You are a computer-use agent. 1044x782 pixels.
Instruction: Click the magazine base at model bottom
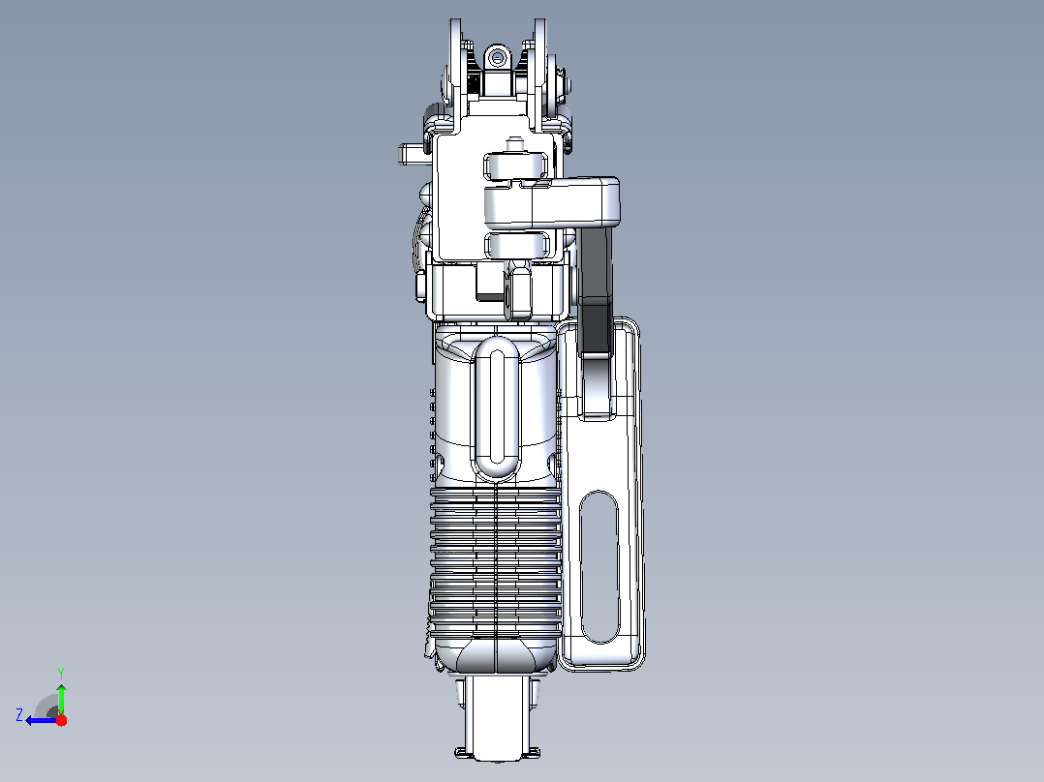pyautogui.click(x=498, y=719)
